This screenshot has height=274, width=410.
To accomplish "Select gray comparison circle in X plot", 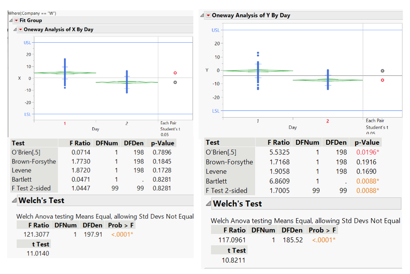I will pos(175,82).
